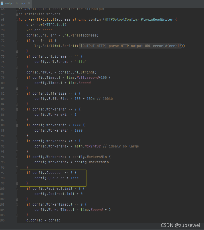Collapse the WorkersMax <= 0 block at line 91
This screenshot has width=204, height=230.
pyautogui.click(x=17, y=141)
